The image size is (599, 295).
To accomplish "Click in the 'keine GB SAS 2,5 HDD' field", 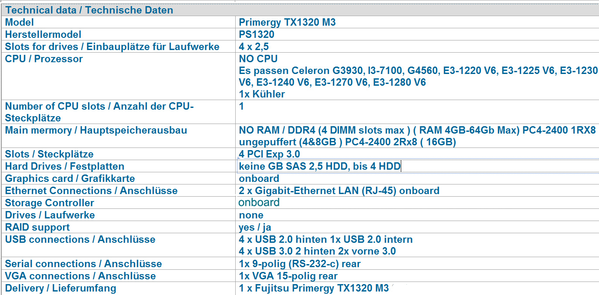I will [x=319, y=166].
